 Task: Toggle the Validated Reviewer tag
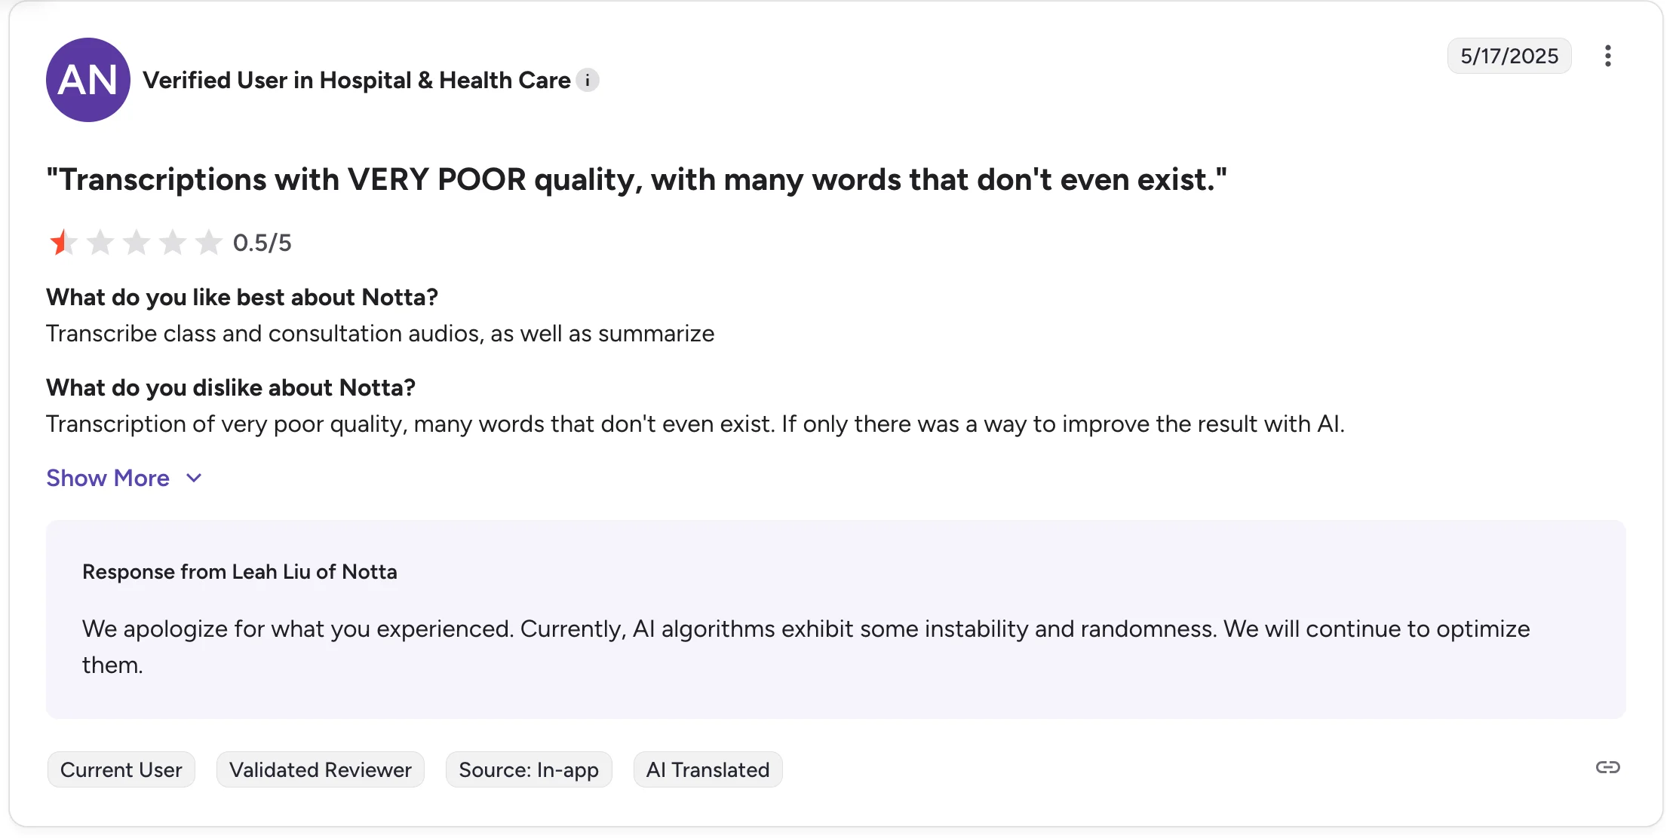tap(320, 769)
